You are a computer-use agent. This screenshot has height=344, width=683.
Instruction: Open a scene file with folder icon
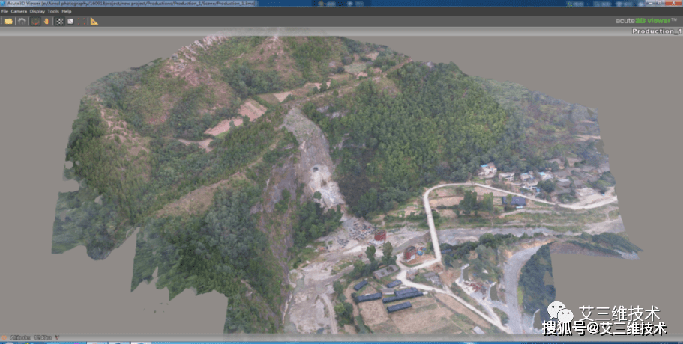(x=9, y=21)
